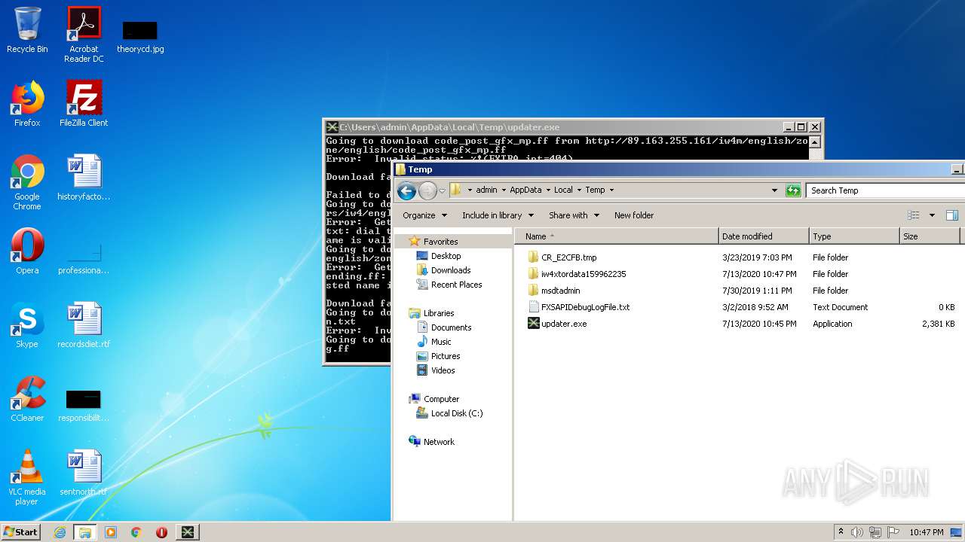Image resolution: width=965 pixels, height=542 pixels.
Task: Open Include in library dropdown
Action: pos(498,215)
